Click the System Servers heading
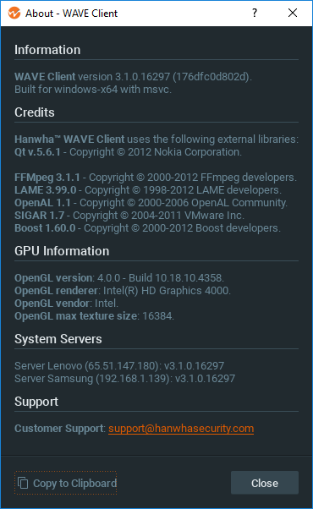 tap(58, 339)
